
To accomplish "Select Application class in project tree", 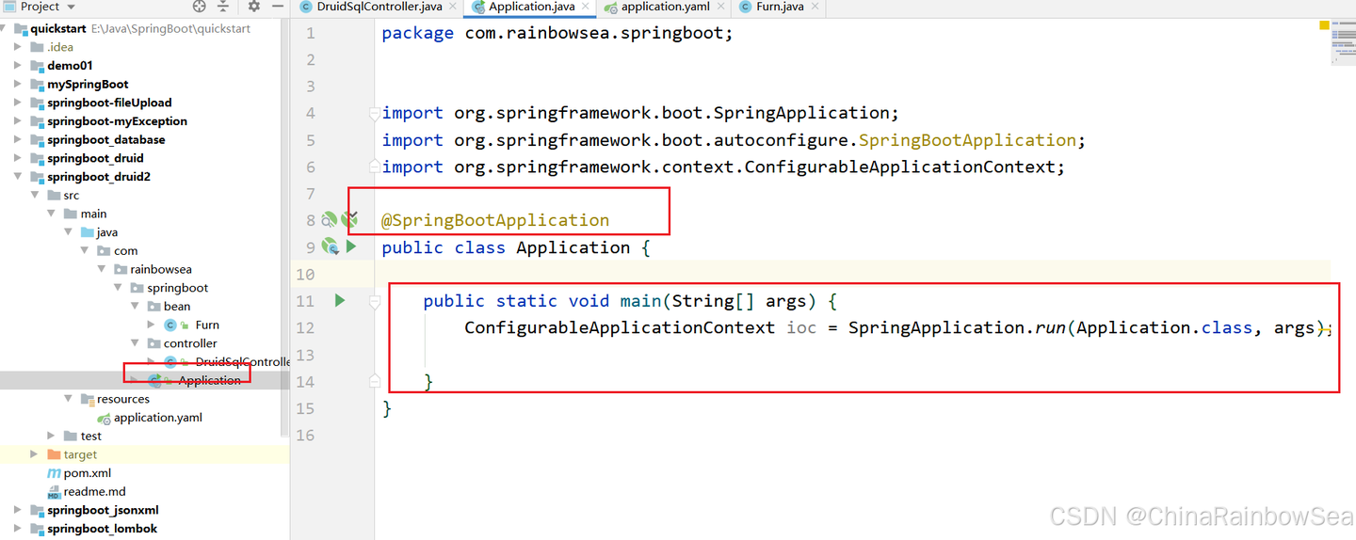I will click(209, 380).
